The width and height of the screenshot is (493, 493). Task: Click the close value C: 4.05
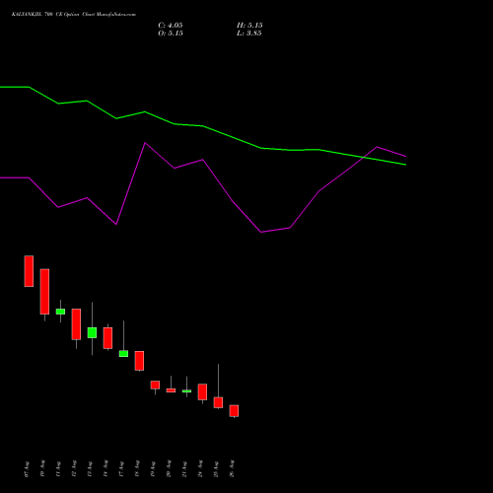pos(171,26)
